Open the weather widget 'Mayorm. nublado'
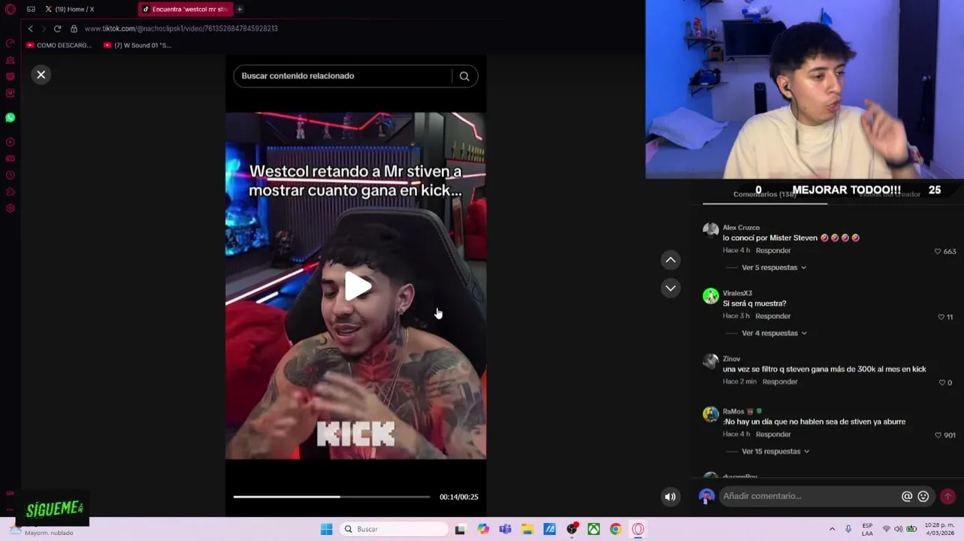 coord(41,530)
